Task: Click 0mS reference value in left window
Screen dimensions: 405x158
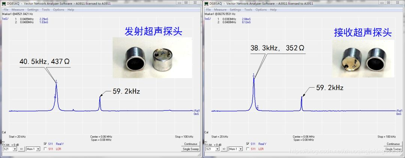Action: coord(196,114)
